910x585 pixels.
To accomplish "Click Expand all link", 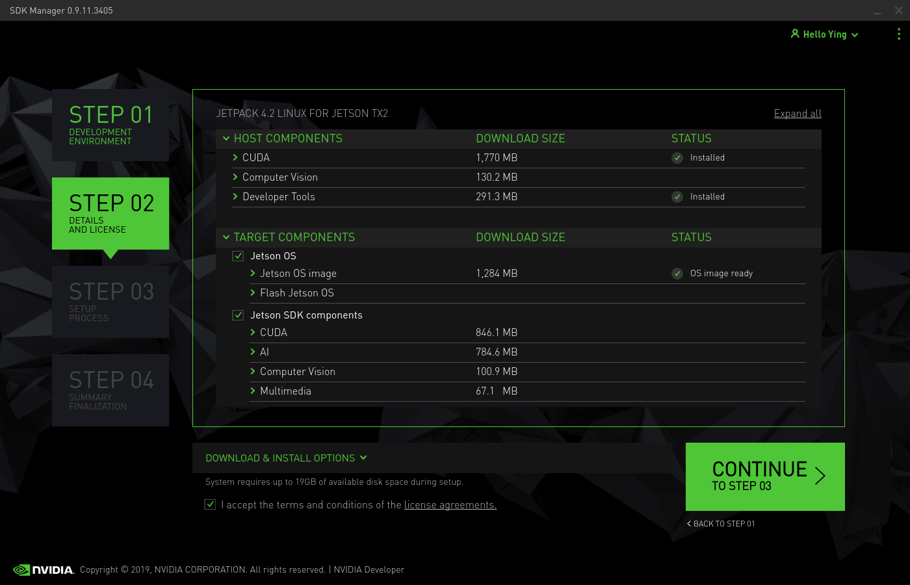I will coord(798,114).
